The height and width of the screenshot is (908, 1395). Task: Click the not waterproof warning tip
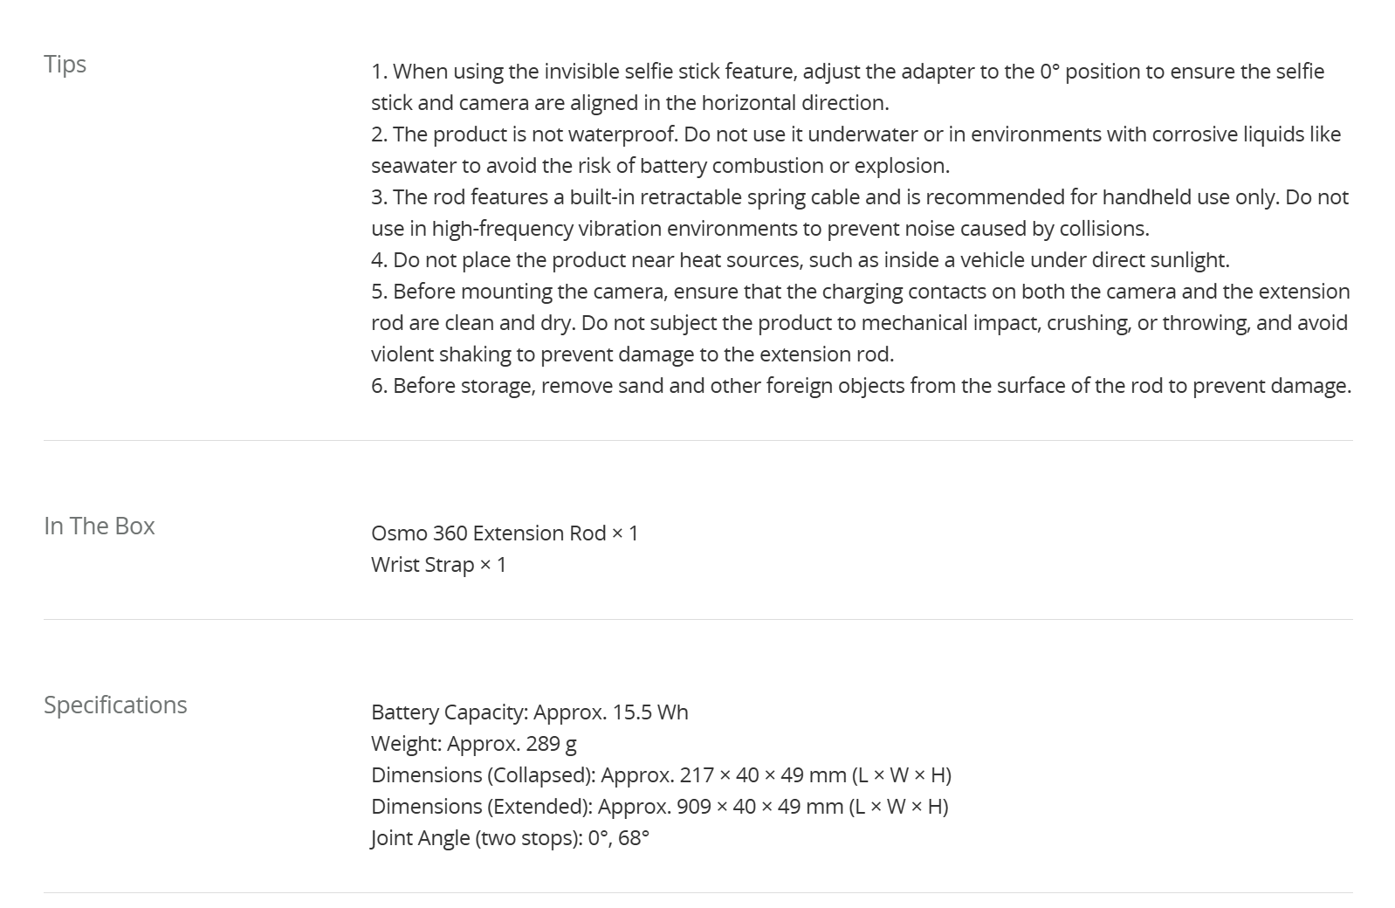pos(856,149)
